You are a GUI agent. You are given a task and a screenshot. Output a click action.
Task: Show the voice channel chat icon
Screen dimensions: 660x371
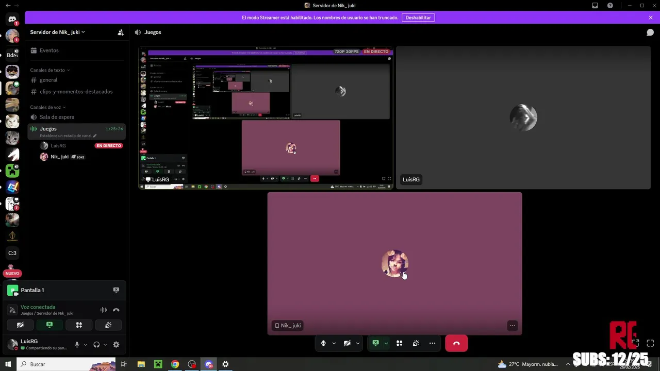(x=650, y=32)
